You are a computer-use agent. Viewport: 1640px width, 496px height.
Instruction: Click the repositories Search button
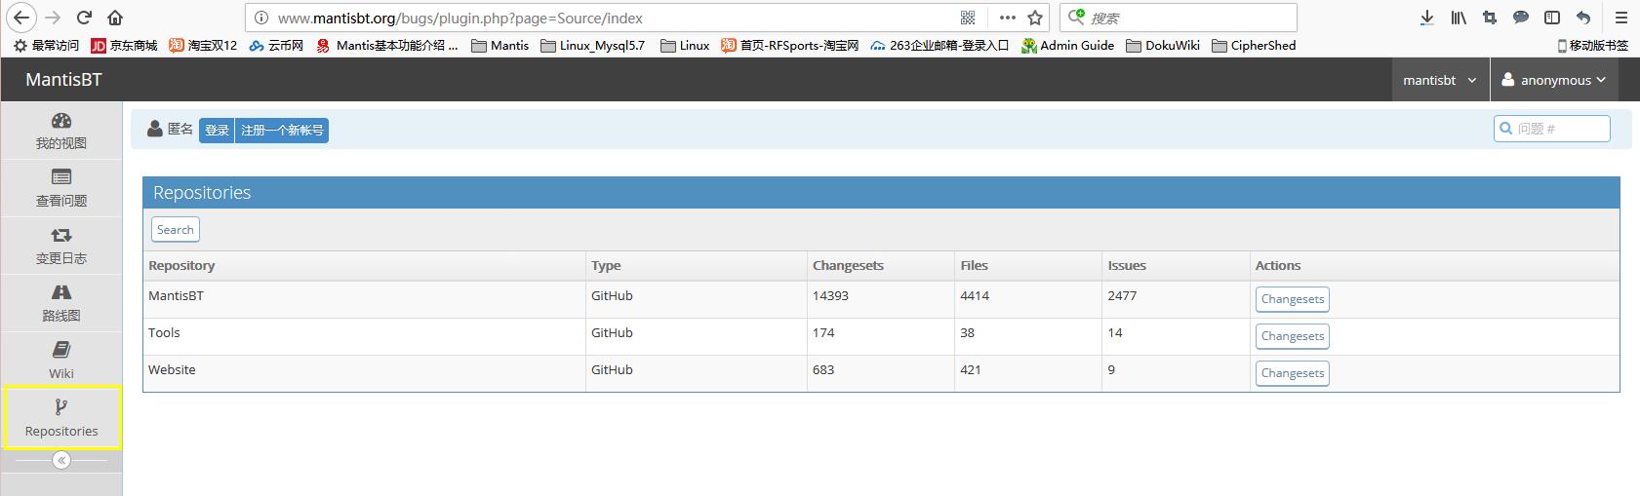click(x=176, y=230)
